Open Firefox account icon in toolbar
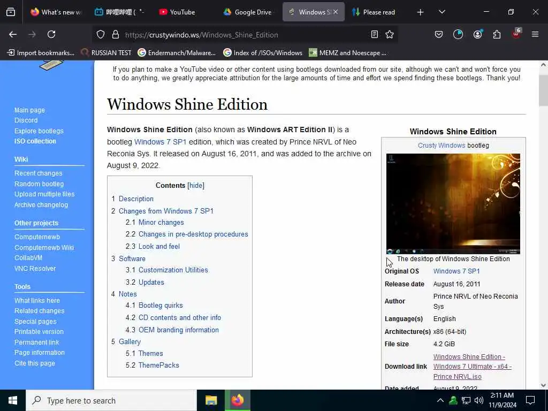The image size is (548, 411). [477, 34]
